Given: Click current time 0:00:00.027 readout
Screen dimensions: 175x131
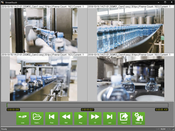Looking at the screenshot, I should point(87,110).
